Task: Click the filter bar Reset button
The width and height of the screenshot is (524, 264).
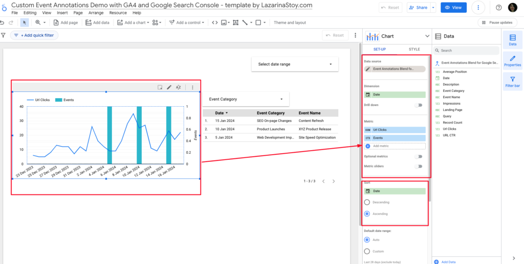Action: (335, 35)
